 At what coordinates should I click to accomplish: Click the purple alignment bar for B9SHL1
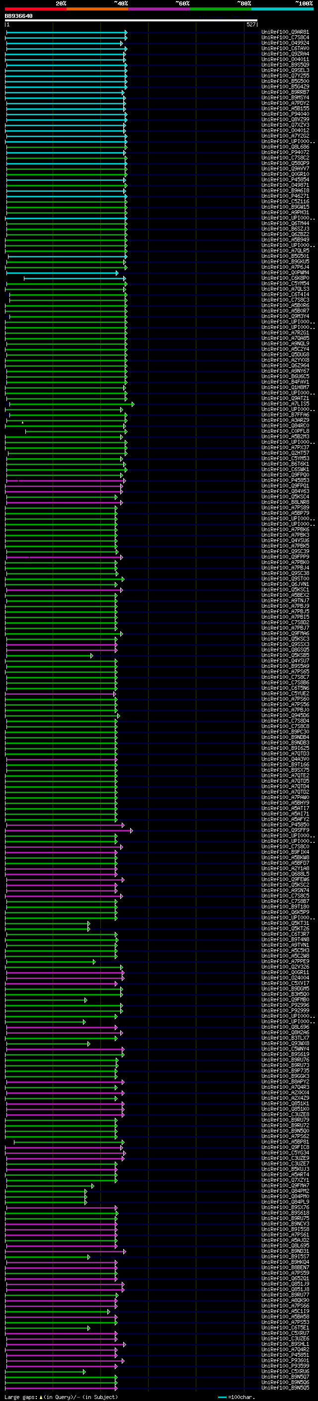(x=66, y=1344)
